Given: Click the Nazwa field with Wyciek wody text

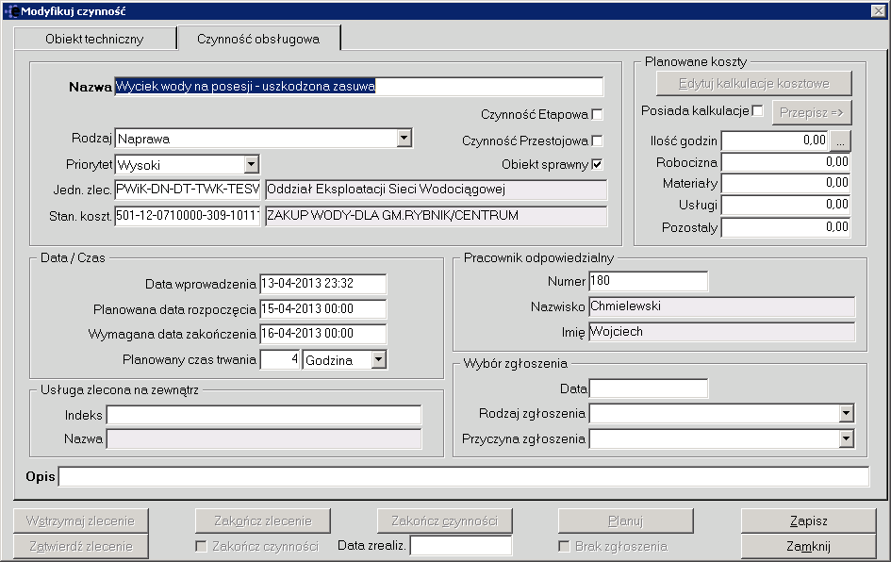Looking at the screenshot, I should pyautogui.click(x=358, y=87).
